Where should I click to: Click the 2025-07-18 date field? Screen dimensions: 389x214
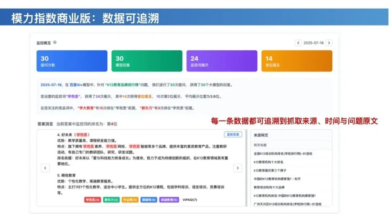(x=314, y=43)
